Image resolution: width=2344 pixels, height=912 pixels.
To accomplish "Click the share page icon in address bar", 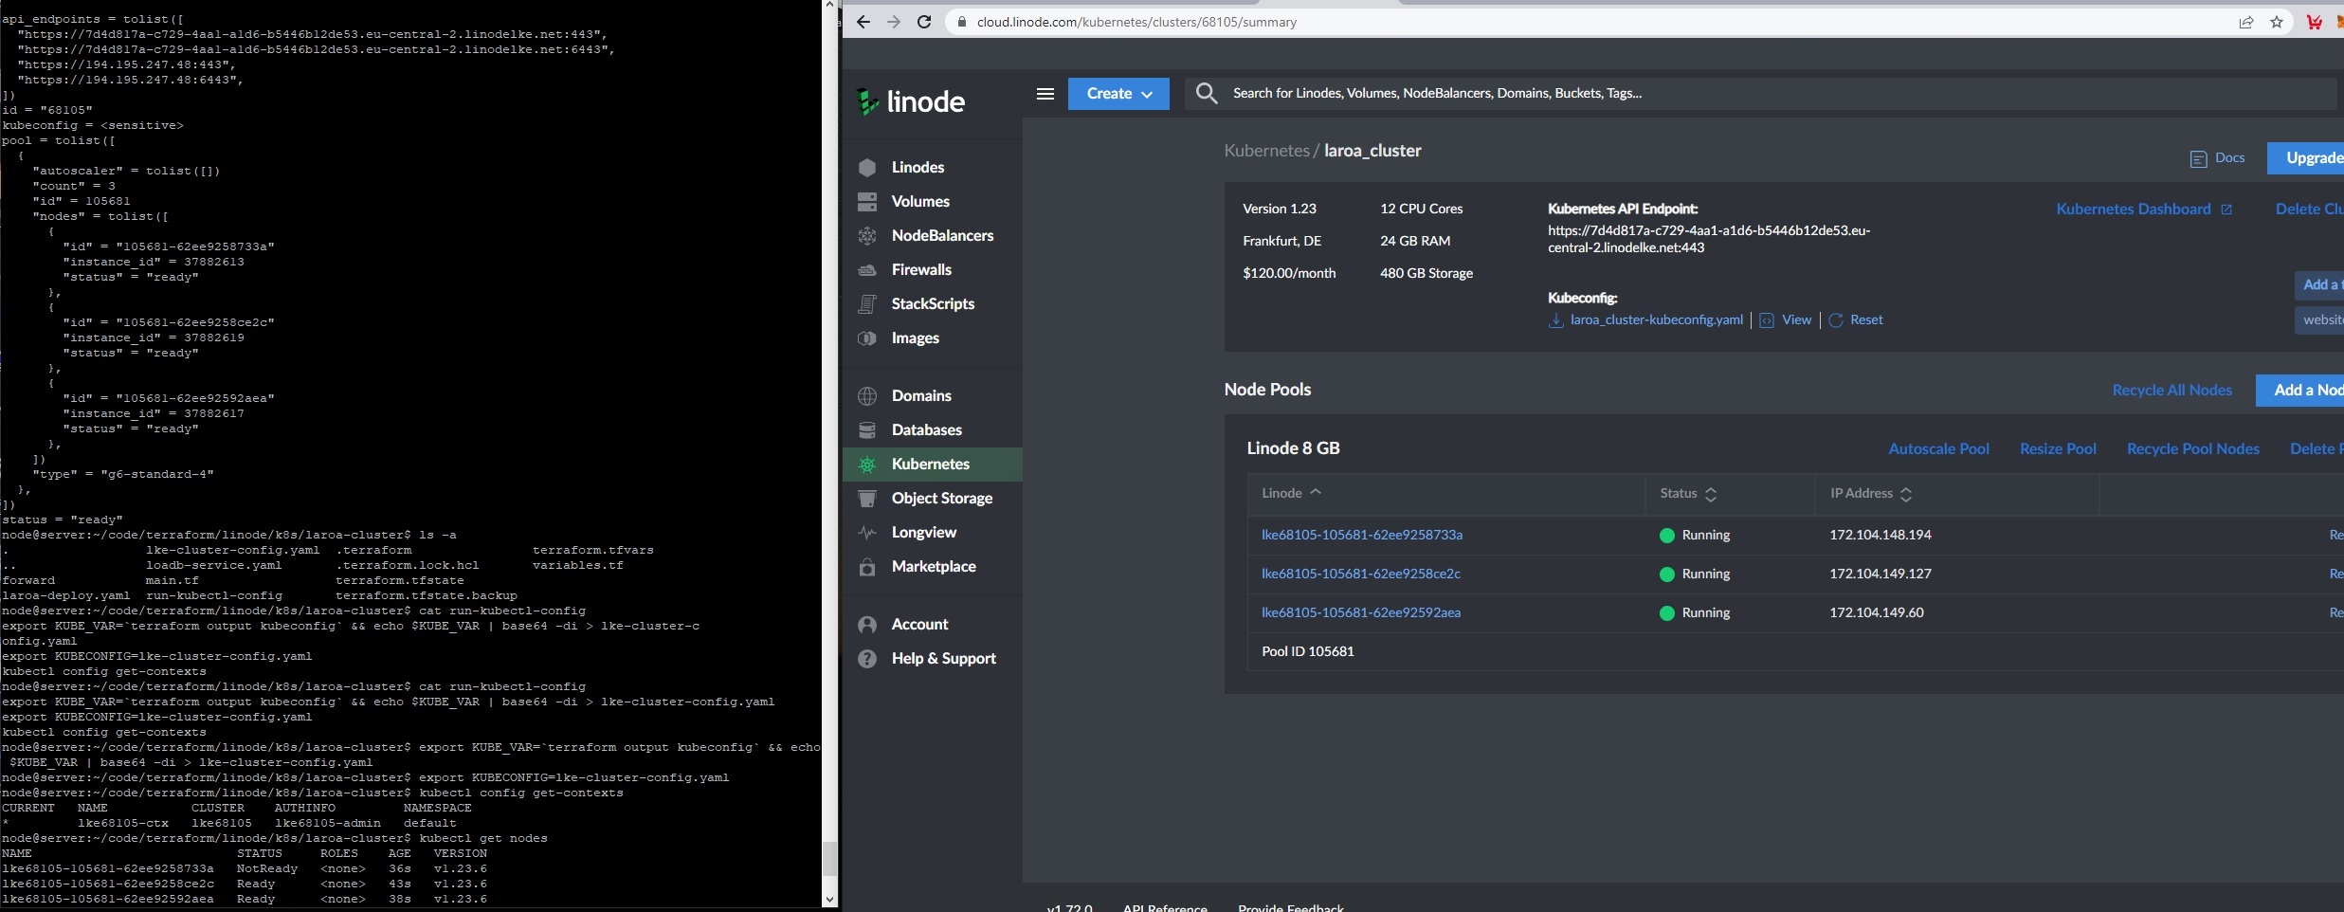I will tap(2245, 22).
